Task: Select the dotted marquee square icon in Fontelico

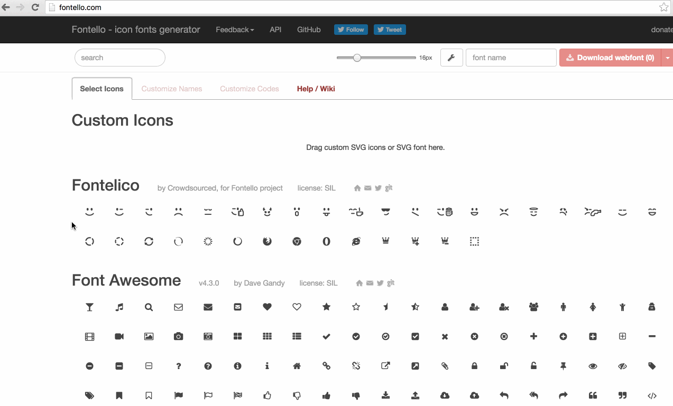Action: tap(475, 241)
